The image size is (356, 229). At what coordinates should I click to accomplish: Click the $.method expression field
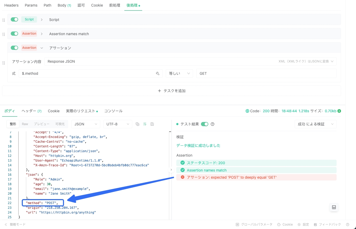coord(91,73)
